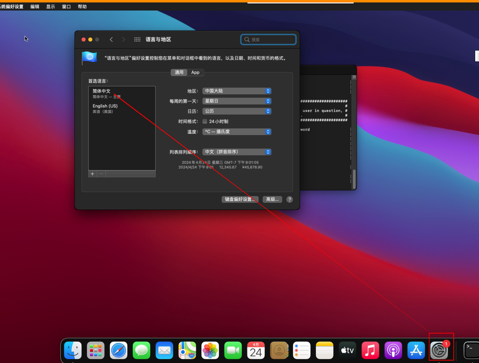
Task: Launch Photos from the Dock
Action: pyautogui.click(x=210, y=350)
